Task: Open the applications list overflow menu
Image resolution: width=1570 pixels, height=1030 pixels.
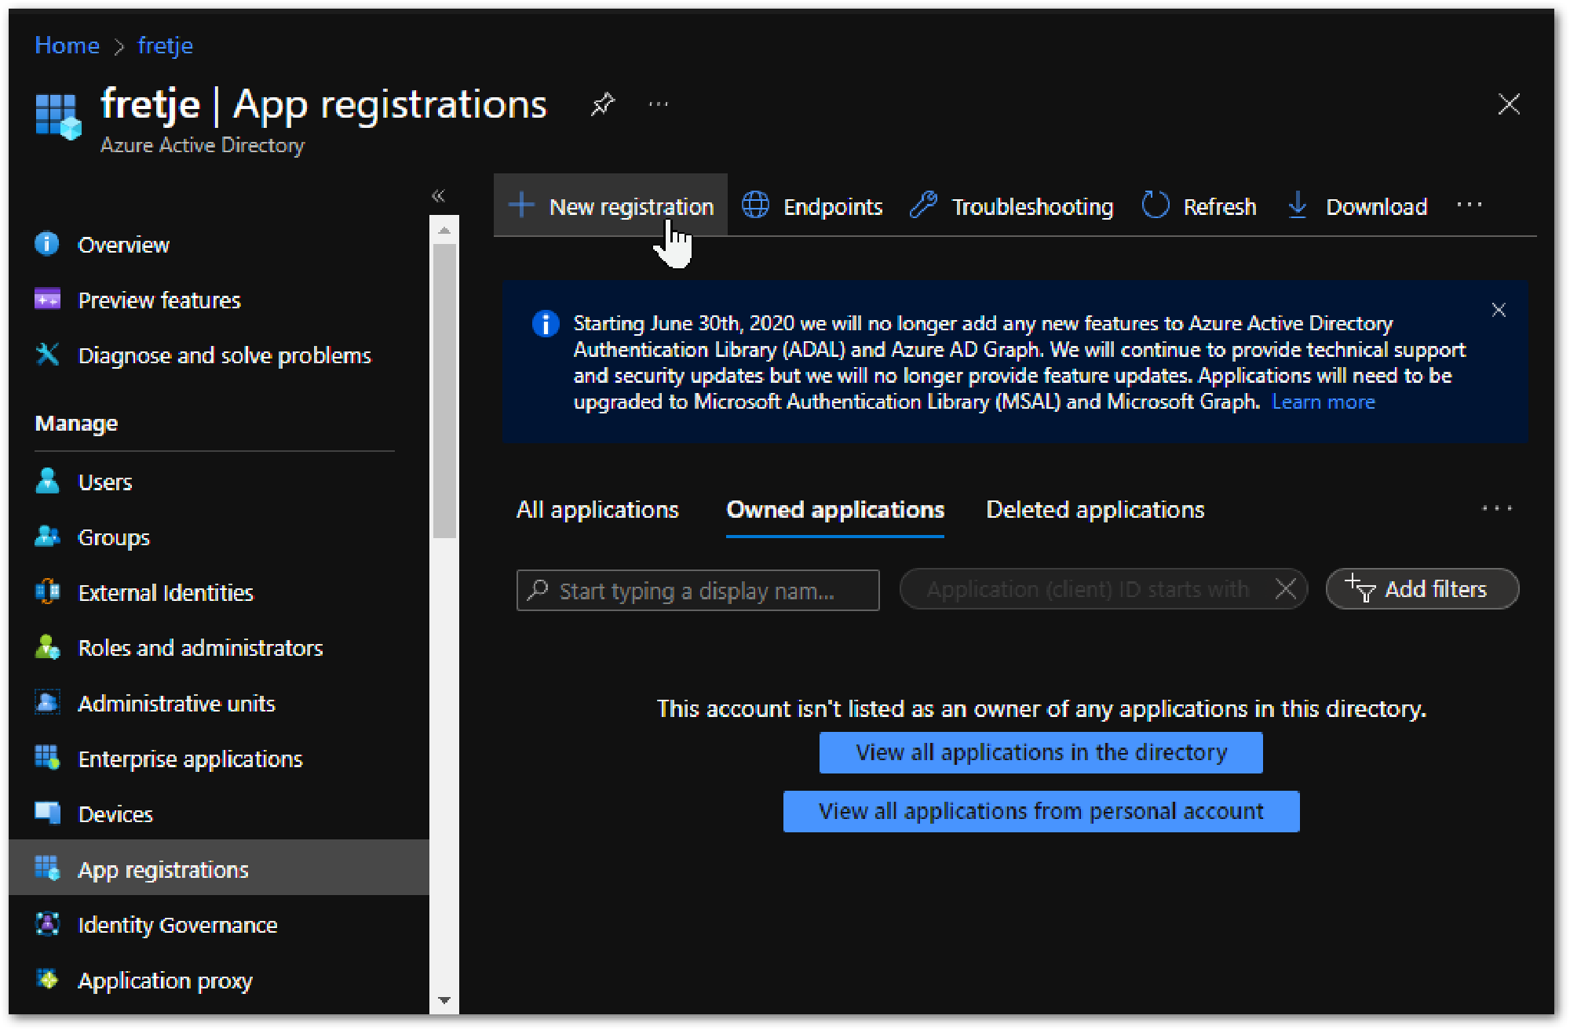Action: click(x=1498, y=509)
